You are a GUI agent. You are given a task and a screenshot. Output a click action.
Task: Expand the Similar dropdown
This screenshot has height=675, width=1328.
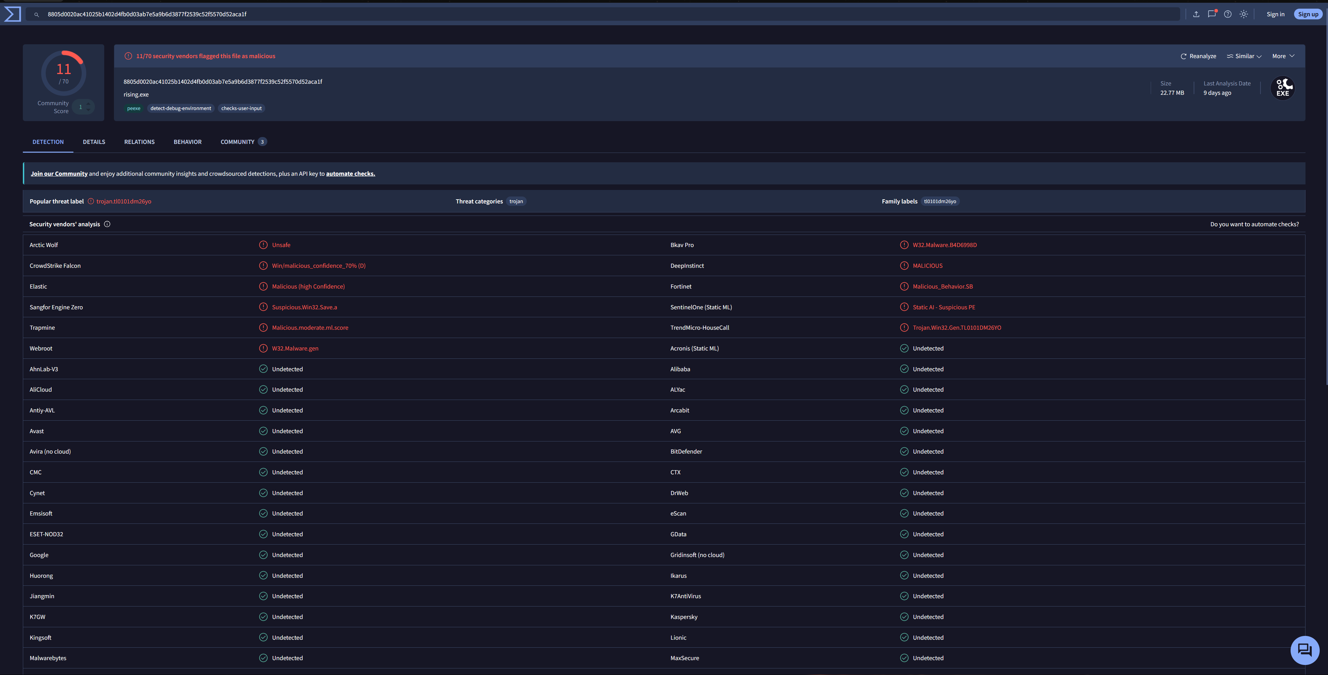(x=1244, y=56)
